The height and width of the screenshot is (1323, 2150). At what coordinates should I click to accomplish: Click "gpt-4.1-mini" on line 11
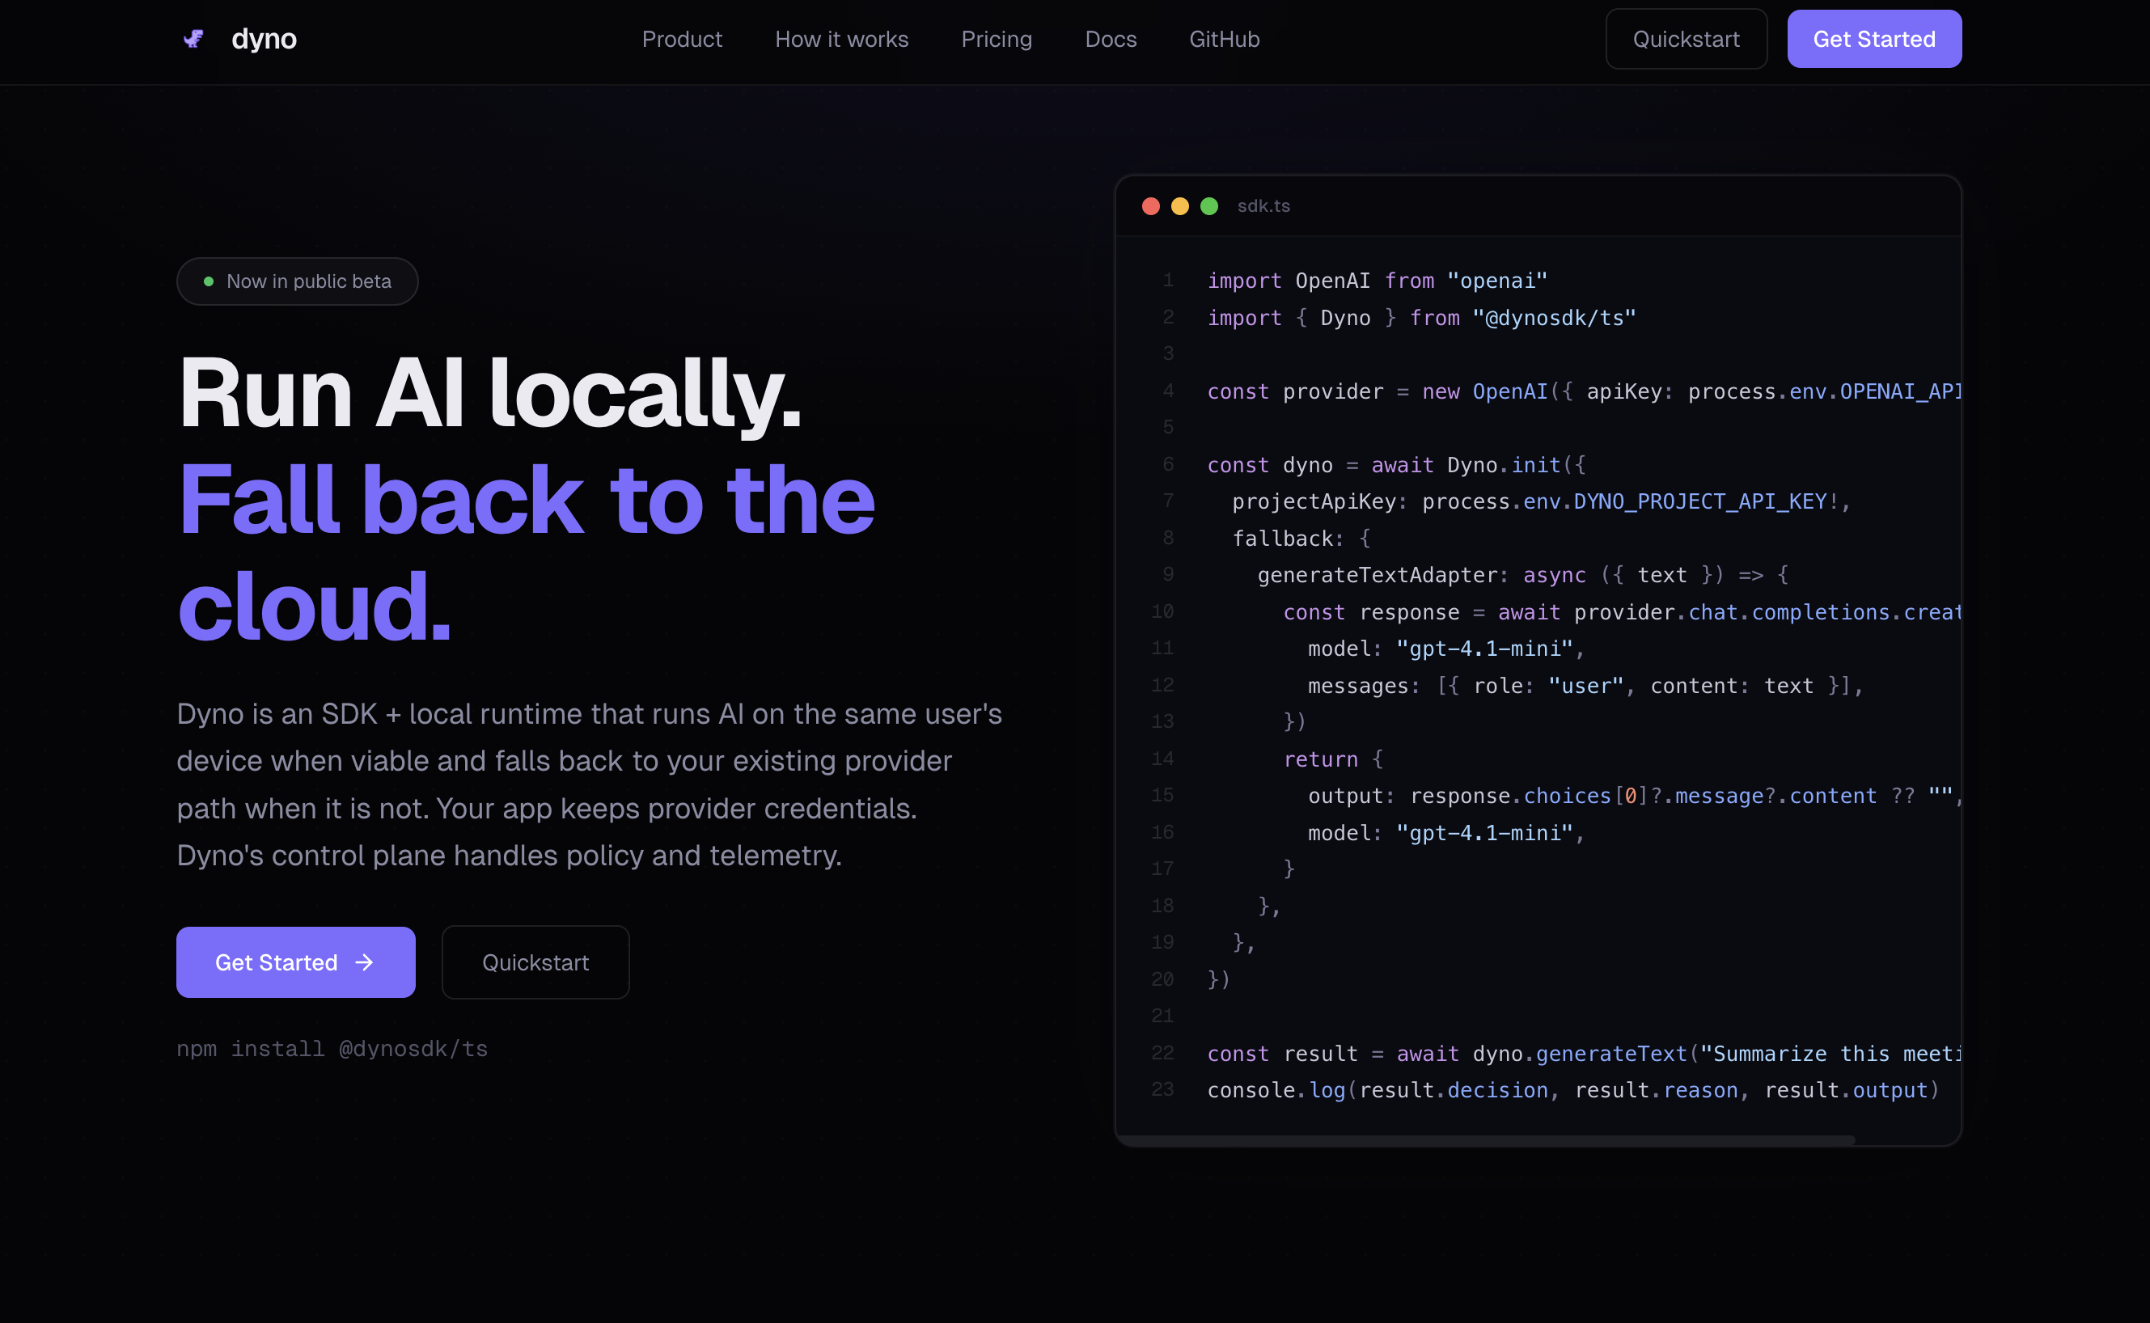pyautogui.click(x=1483, y=649)
